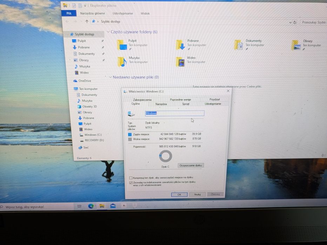
Task: Open Muzyka under quick access sidebar
Action: (x=85, y=66)
